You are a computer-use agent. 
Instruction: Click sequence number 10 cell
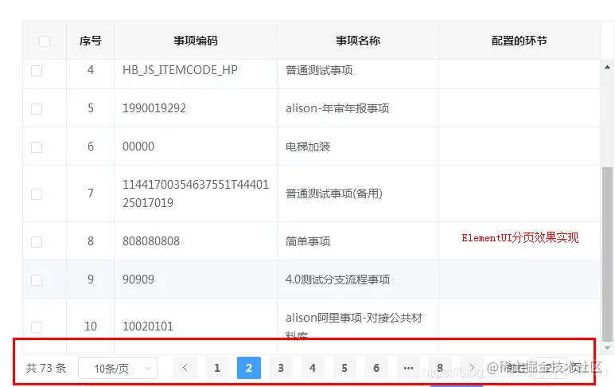tap(91, 326)
